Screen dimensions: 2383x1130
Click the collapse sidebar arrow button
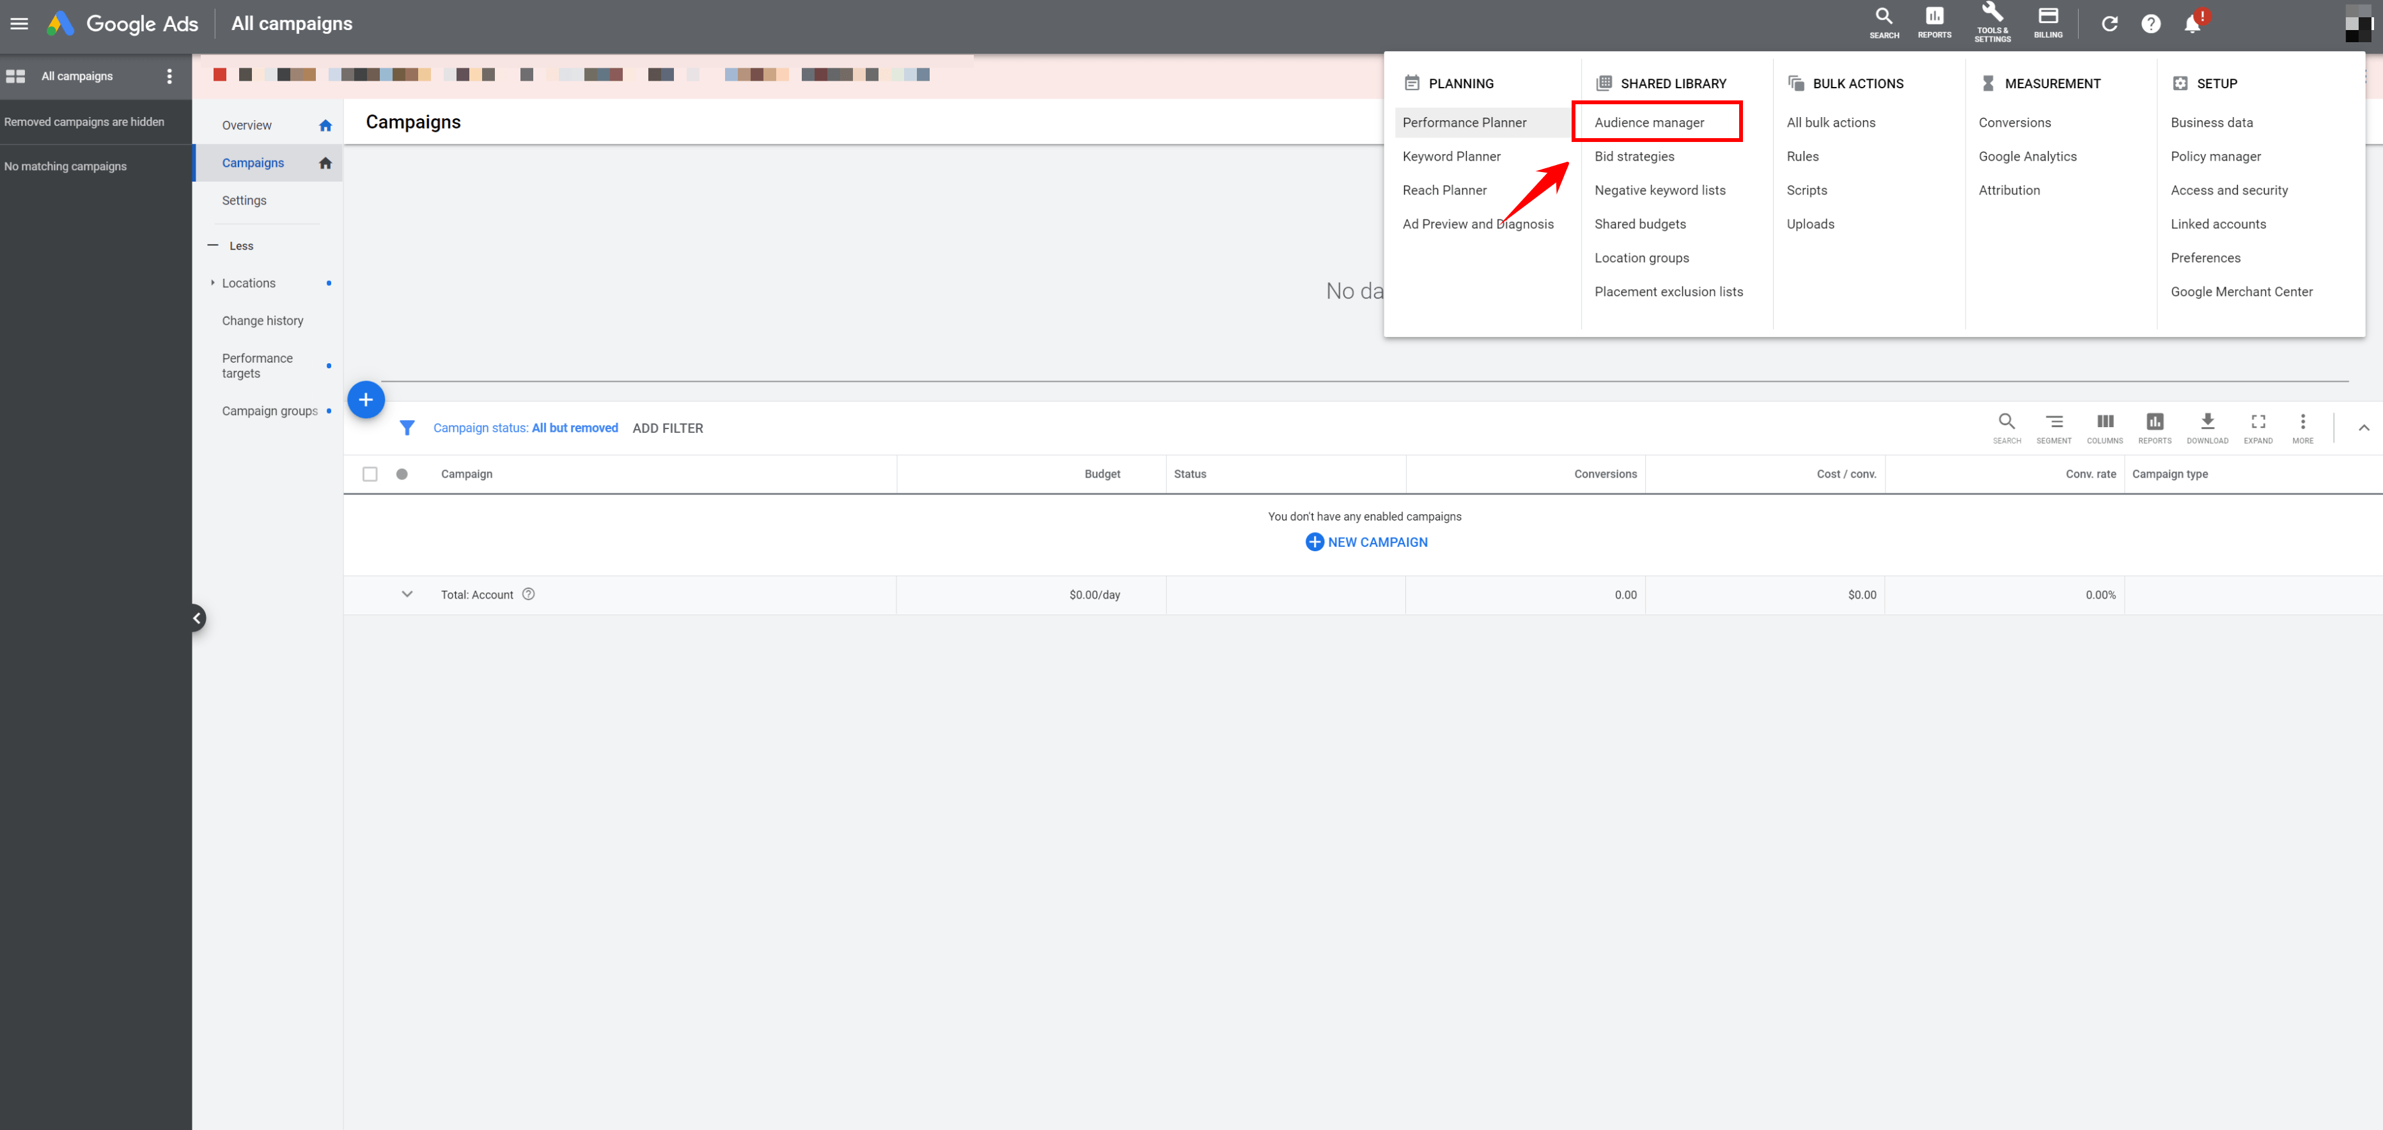click(x=196, y=618)
